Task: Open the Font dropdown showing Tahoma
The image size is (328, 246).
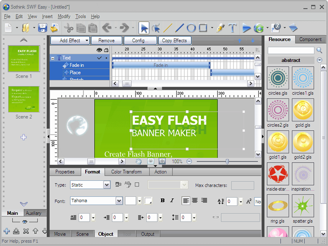Action: pos(119,201)
